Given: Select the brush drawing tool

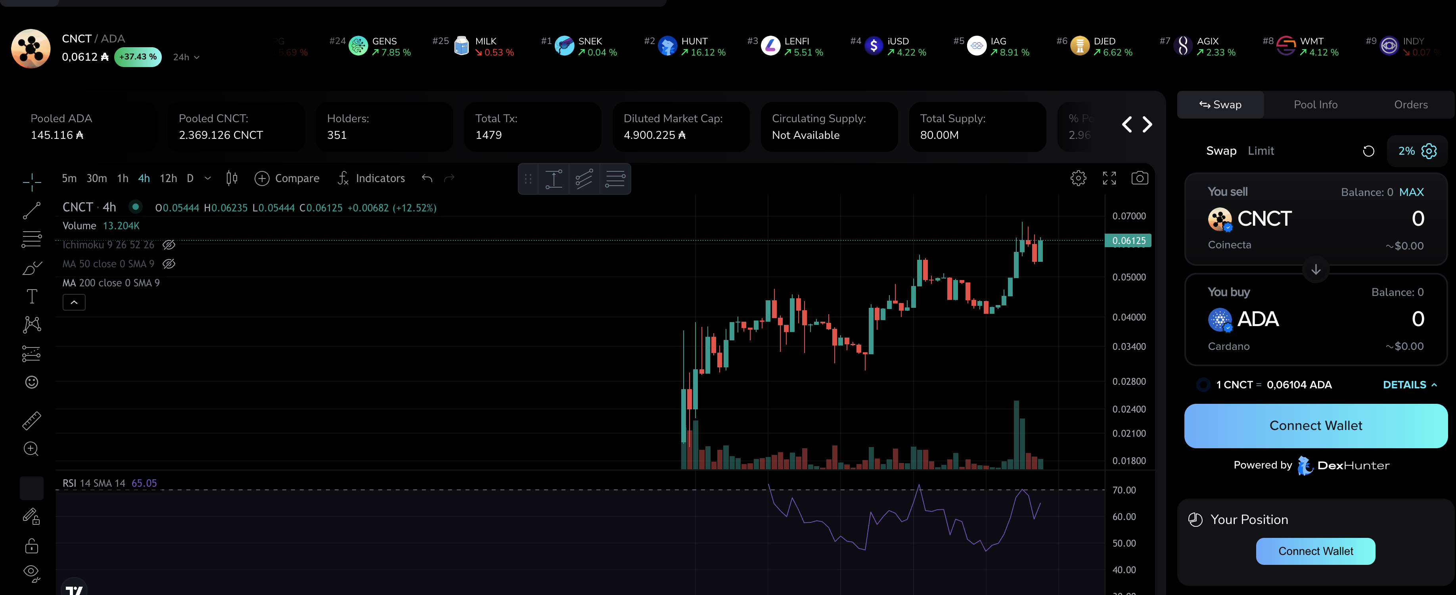Looking at the screenshot, I should point(32,268).
